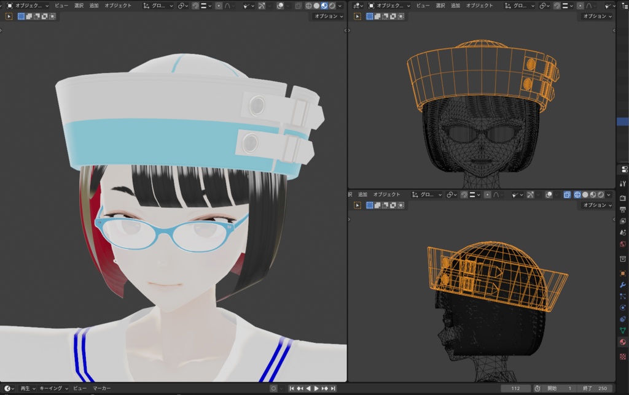Image resolution: width=629 pixels, height=395 pixels.
Task: Open object mode dropdown in top-right viewport
Action: (389, 6)
